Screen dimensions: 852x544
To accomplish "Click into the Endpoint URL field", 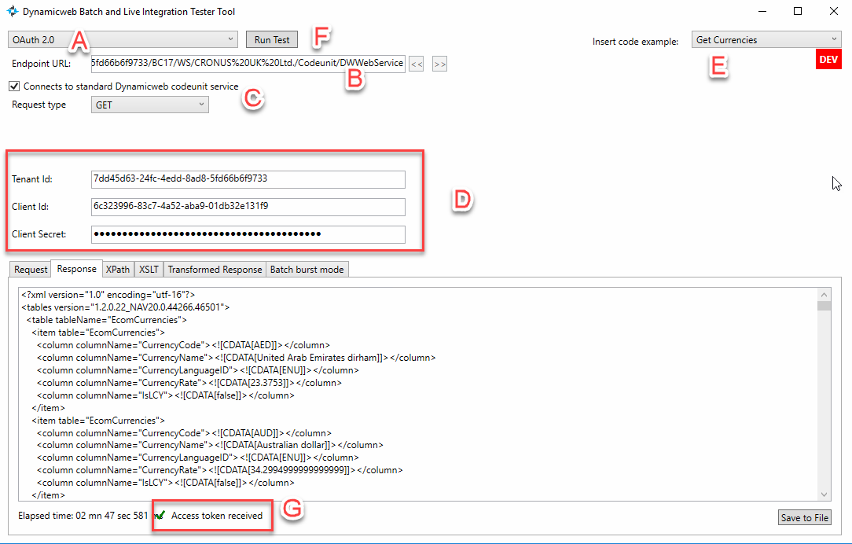I will pos(248,64).
